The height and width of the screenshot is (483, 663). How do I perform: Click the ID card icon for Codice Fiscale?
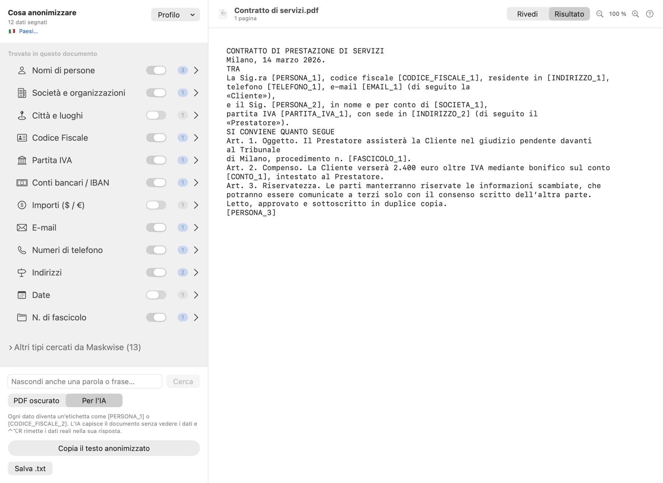pos(22,138)
